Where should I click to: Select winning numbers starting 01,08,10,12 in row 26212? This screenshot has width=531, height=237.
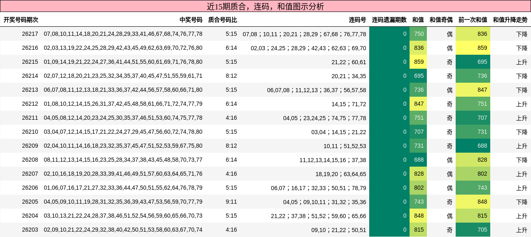(123, 104)
